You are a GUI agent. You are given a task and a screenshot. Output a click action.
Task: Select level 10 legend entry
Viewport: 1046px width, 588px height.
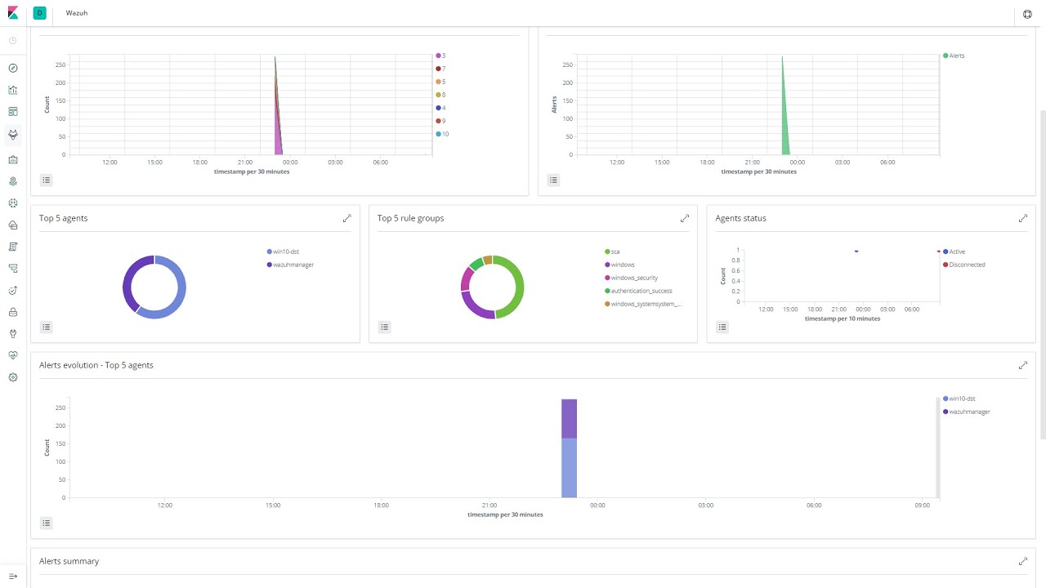coord(442,134)
